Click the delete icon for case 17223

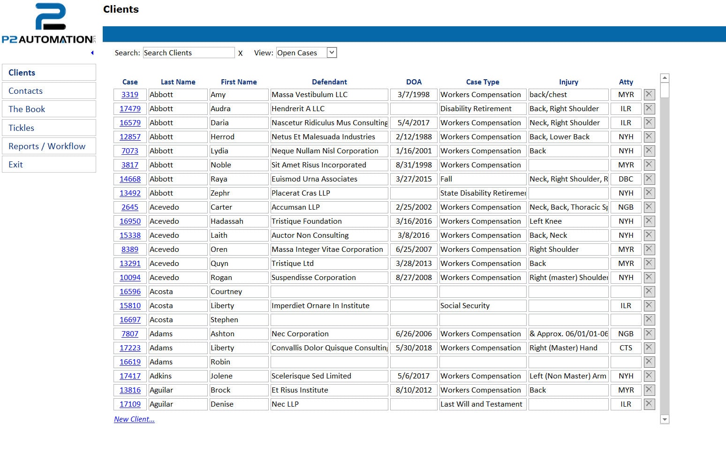click(649, 348)
